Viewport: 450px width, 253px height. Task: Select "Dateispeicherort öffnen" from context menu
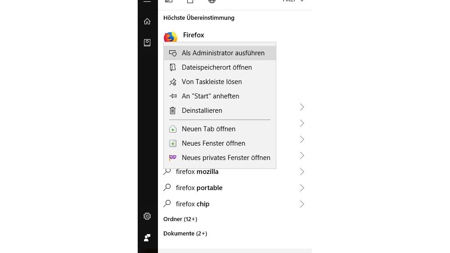pos(216,67)
